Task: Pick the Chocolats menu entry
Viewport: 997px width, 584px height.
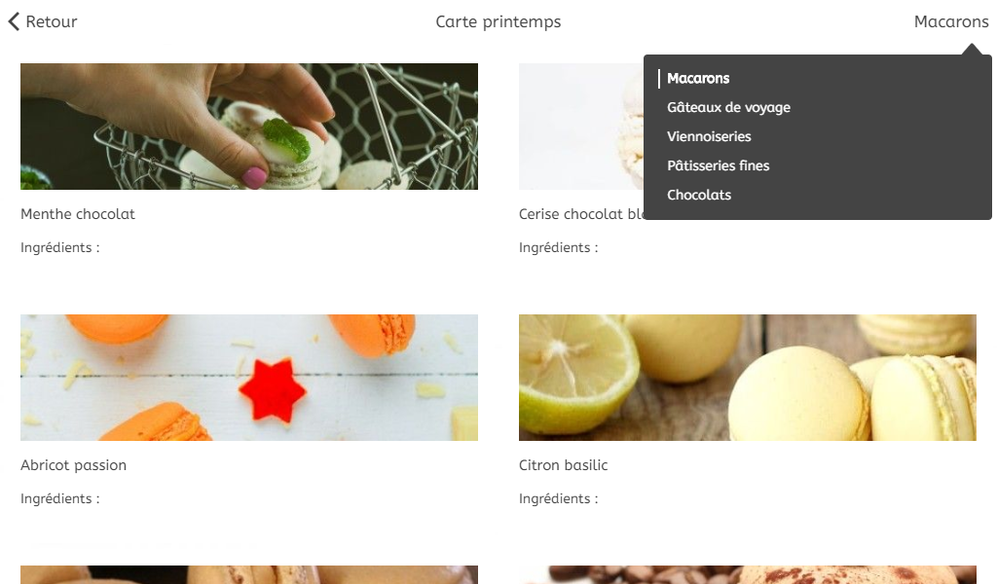Action: tap(699, 195)
